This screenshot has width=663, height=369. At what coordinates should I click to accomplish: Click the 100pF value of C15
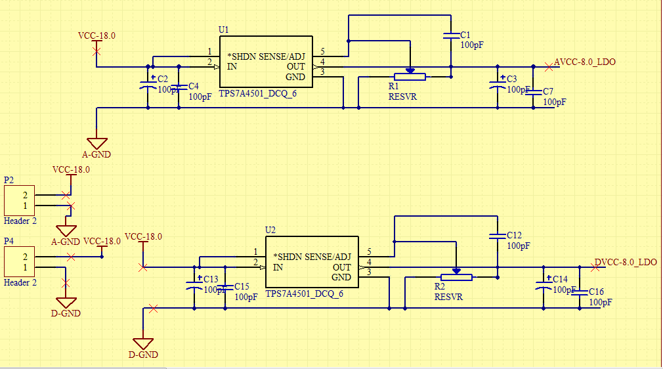(246, 297)
